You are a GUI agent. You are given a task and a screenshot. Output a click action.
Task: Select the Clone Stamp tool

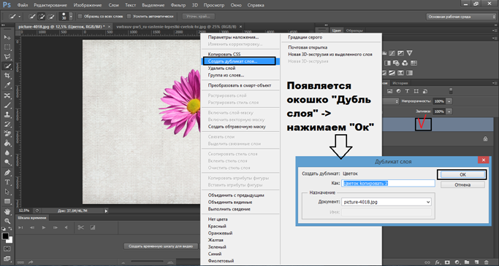[x=7, y=114]
